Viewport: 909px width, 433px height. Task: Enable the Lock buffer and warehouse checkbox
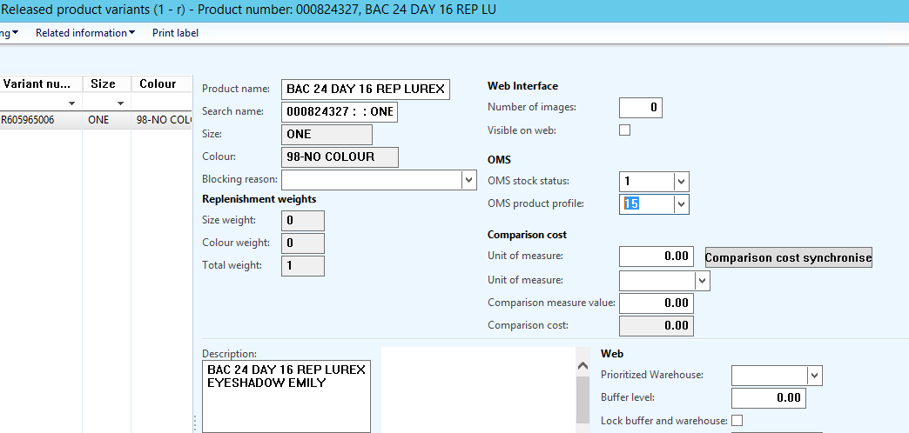(737, 421)
